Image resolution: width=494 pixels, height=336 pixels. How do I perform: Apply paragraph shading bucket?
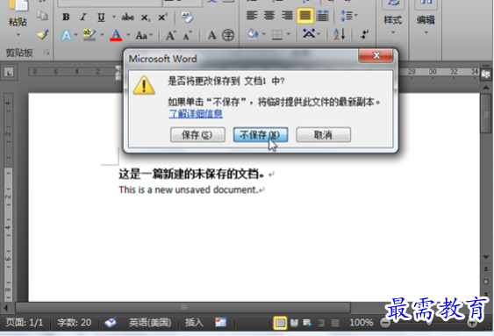253,33
